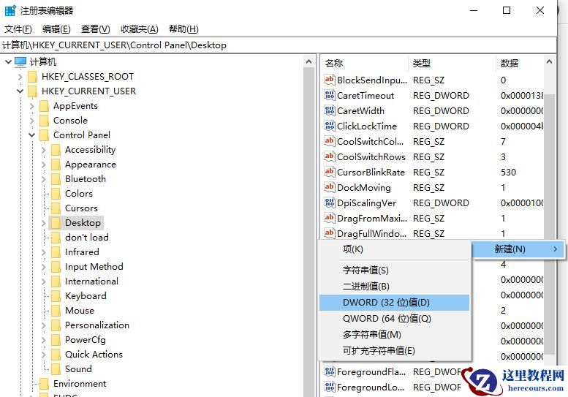Click the values pane vertical scrollbar thumb

coord(550,224)
